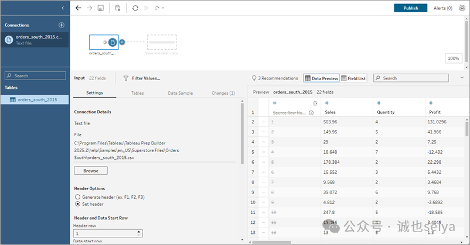Switch to Field List view
This screenshot has height=245, width=470.
coord(353,78)
